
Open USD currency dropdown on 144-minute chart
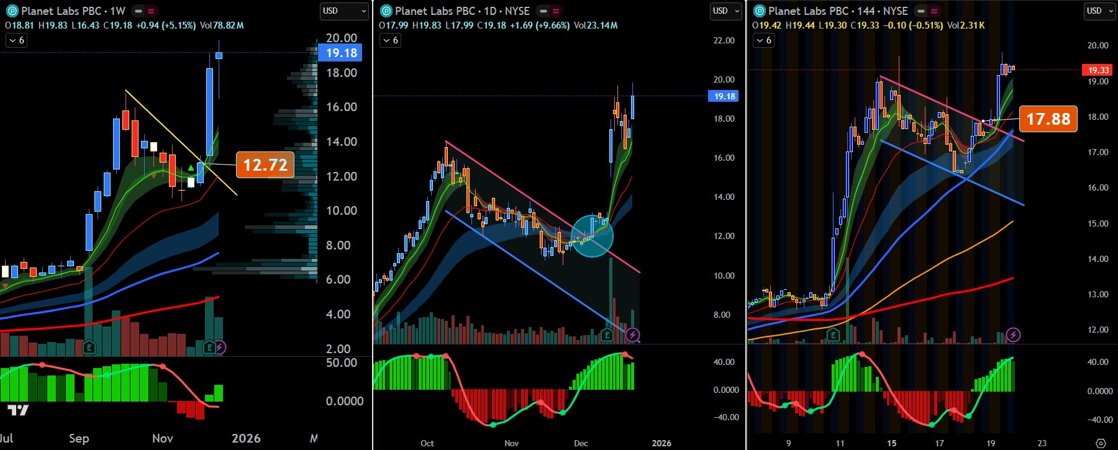[x=1100, y=11]
